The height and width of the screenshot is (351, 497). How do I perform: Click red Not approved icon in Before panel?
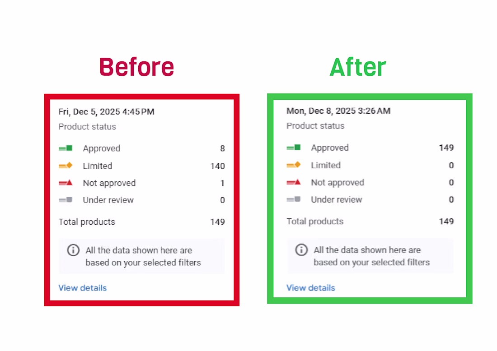tap(66, 183)
